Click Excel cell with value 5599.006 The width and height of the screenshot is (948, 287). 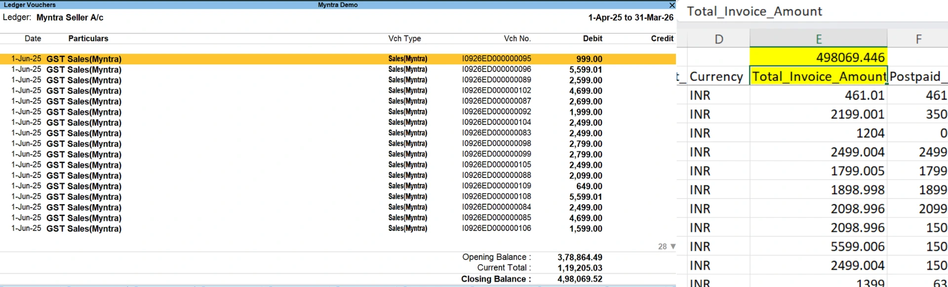click(x=818, y=247)
